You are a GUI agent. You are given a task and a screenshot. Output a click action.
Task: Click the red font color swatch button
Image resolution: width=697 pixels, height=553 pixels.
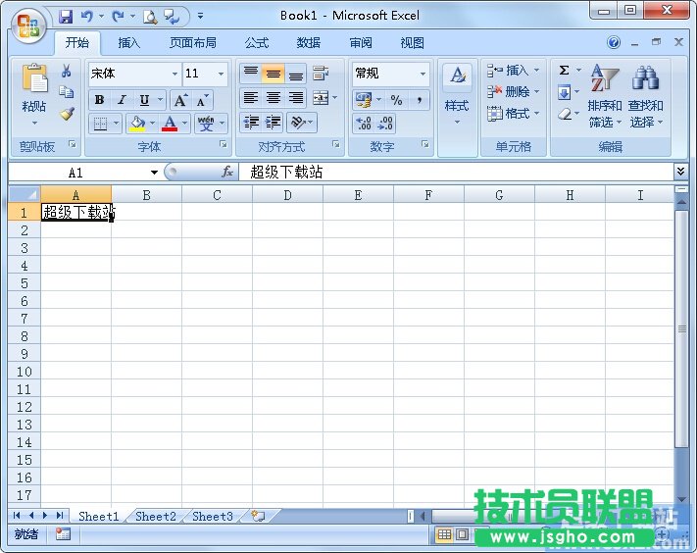(170, 124)
